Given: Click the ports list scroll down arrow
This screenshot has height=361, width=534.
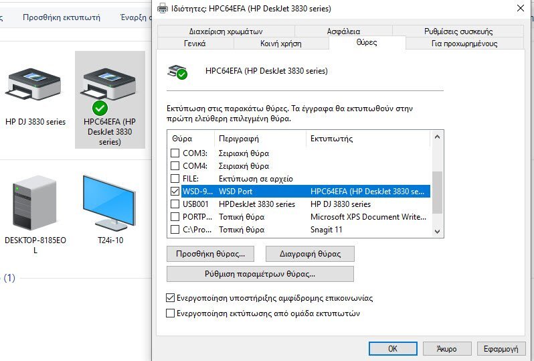Looking at the screenshot, I should click(437, 231).
